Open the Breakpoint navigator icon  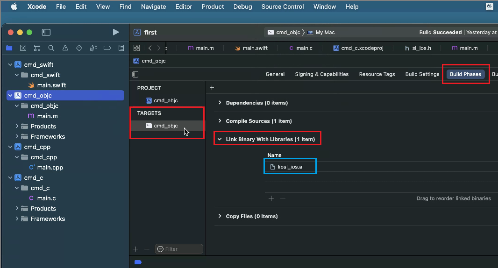[x=107, y=48]
